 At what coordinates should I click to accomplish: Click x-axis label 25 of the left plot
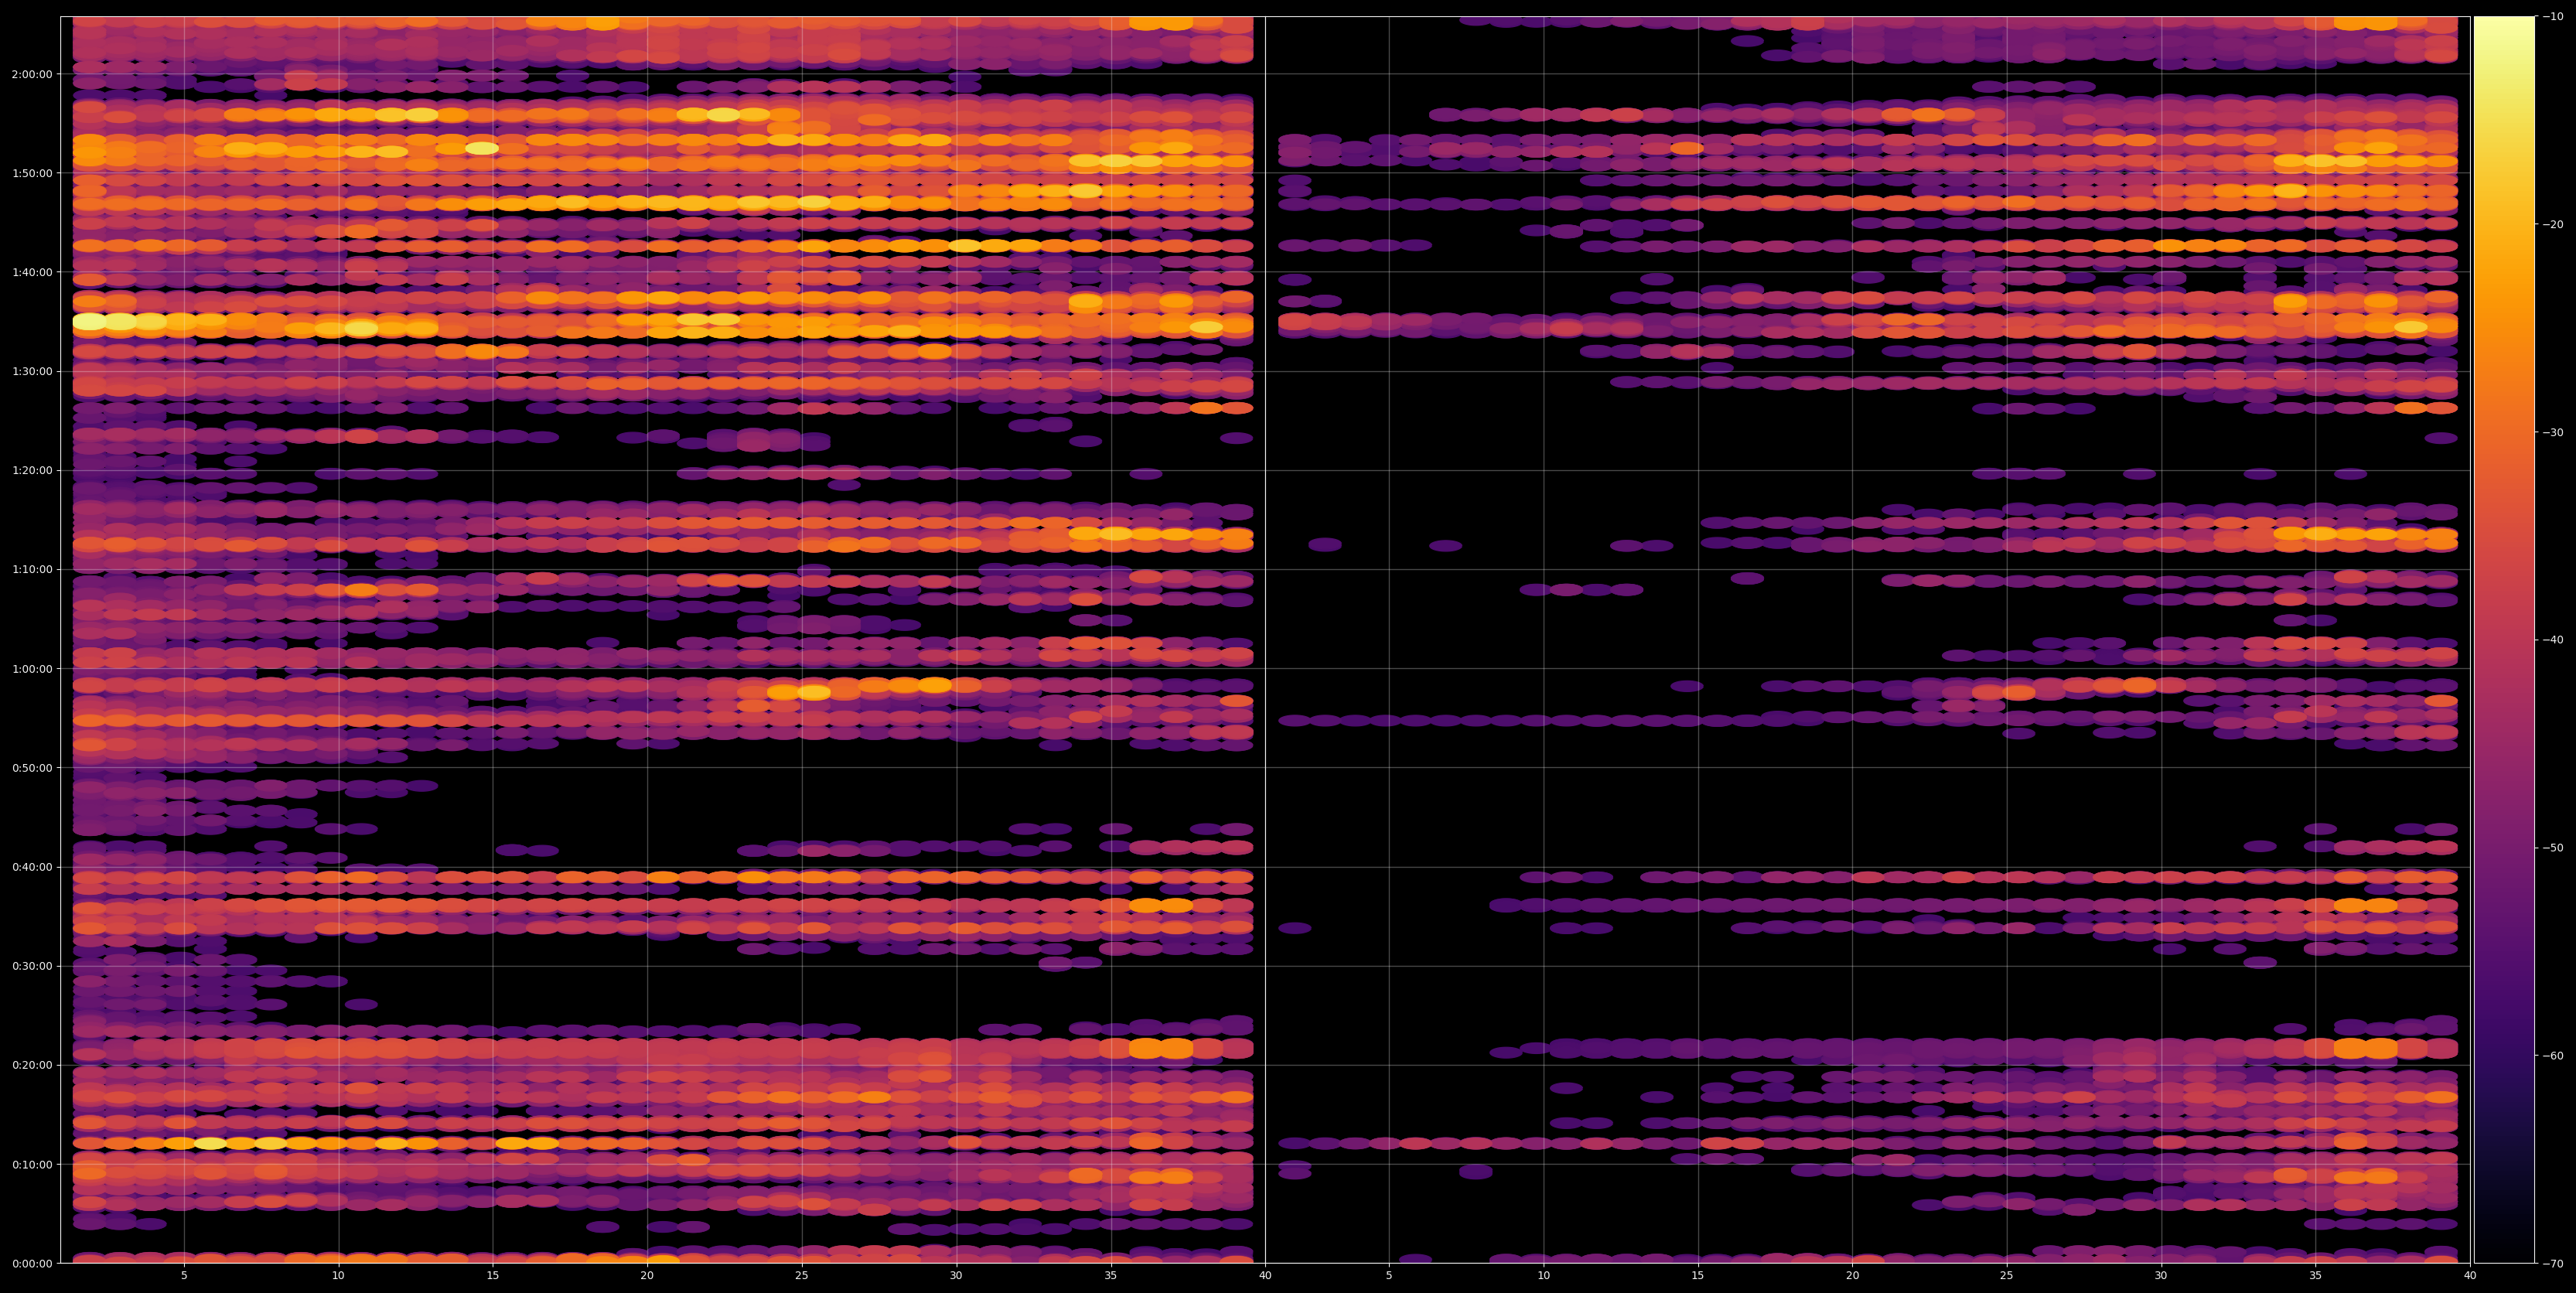tap(802, 1276)
